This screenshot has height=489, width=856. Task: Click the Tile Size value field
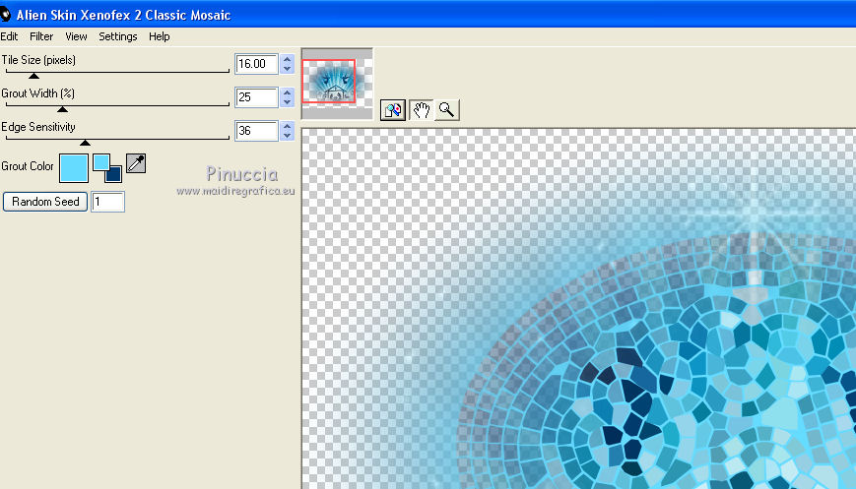256,64
